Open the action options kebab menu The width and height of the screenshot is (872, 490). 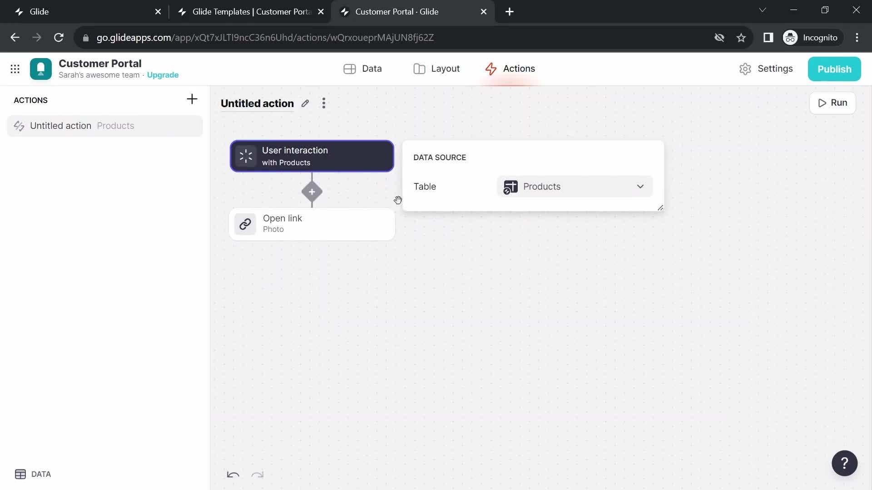(x=324, y=103)
